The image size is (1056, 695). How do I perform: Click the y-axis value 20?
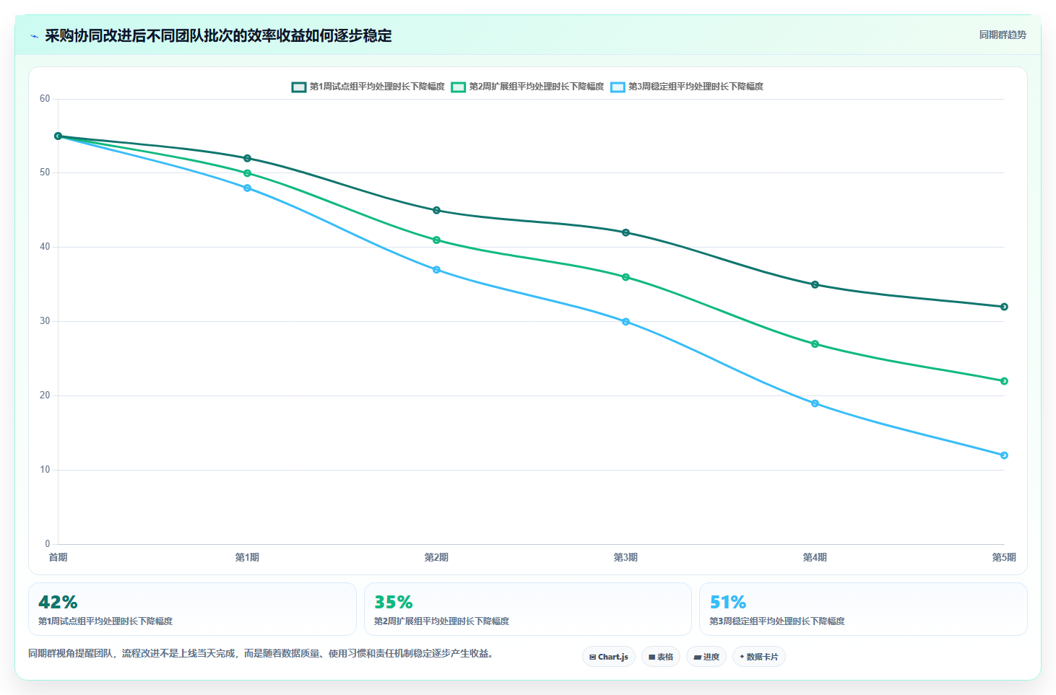pyautogui.click(x=45, y=395)
